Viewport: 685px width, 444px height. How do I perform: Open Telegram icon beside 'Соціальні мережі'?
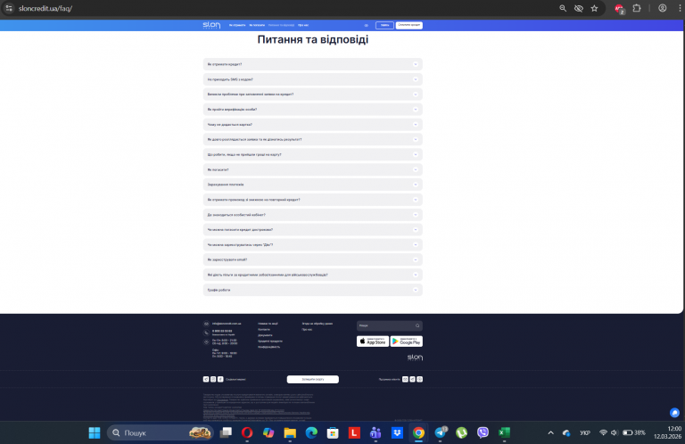pyautogui.click(x=206, y=380)
